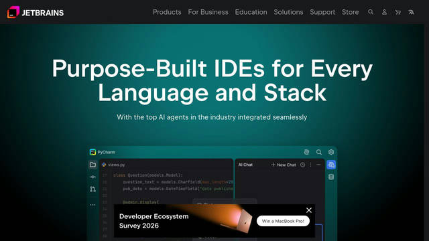Image resolution: width=429 pixels, height=241 pixels.
Task: Open the site search icon
Action: (371, 12)
